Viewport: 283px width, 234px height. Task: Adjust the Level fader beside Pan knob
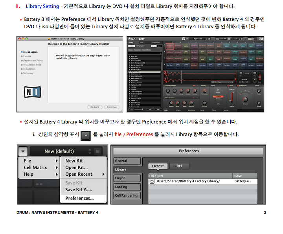click(x=259, y=76)
